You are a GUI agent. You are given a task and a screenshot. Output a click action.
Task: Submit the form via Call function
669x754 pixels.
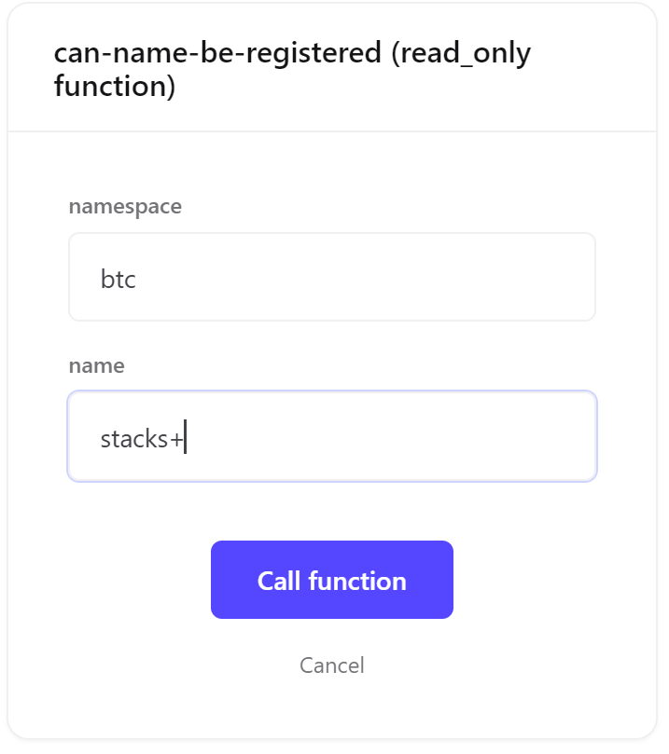point(331,580)
